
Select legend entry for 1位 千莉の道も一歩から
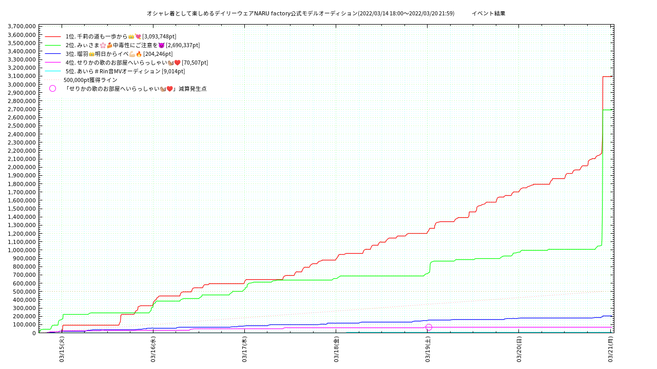coord(121,36)
